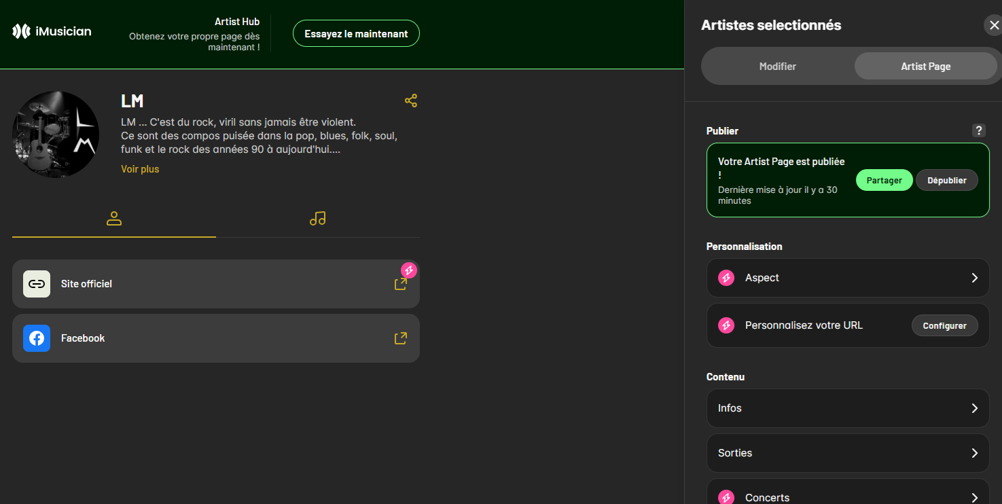The width and height of the screenshot is (1002, 504).
Task: Expand the Sorties row chevron
Action: tap(974, 453)
